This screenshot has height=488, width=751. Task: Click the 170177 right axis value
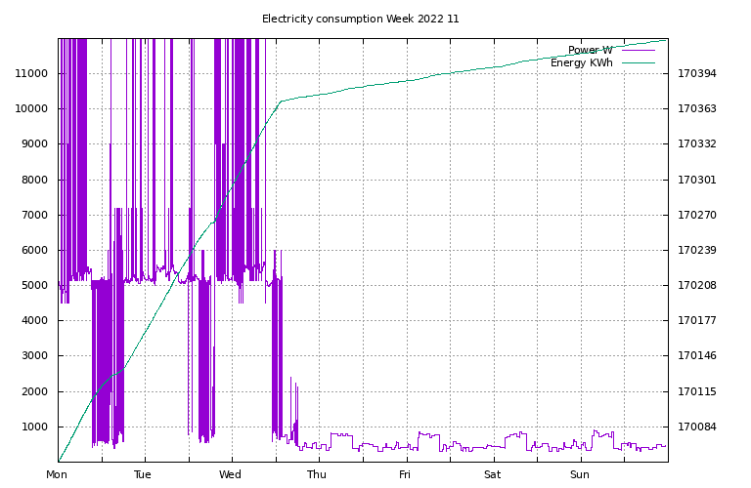[697, 320]
